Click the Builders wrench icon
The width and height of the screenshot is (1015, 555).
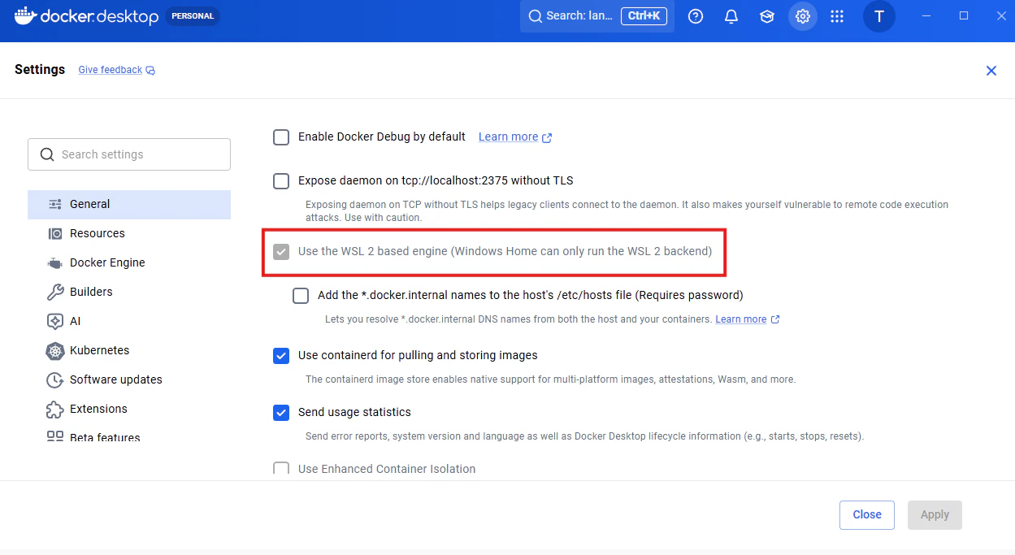click(55, 292)
